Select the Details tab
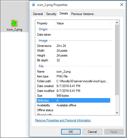Image resolution: width=127 pixels, height=138 pixels. (x=64, y=13)
